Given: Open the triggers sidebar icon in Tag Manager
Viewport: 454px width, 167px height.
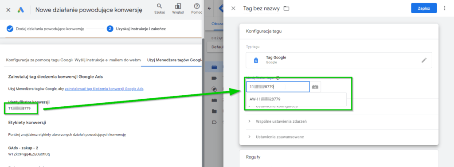Looking at the screenshot, I should tap(214, 89).
